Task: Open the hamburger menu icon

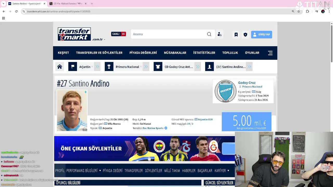Action: (270, 53)
